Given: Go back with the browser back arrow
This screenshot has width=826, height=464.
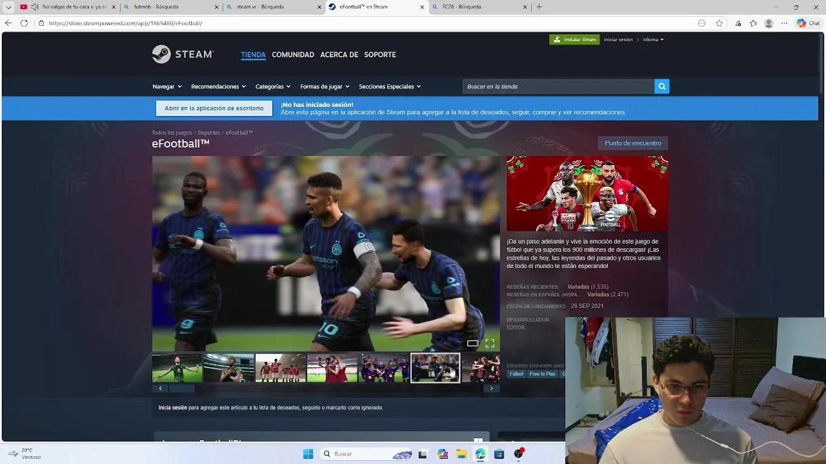Looking at the screenshot, I should (8, 23).
